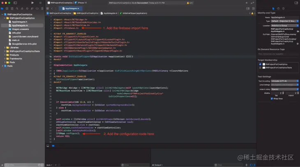Show the Quick Help inspector
The height and width of the screenshot is (167, 300).
283,8
